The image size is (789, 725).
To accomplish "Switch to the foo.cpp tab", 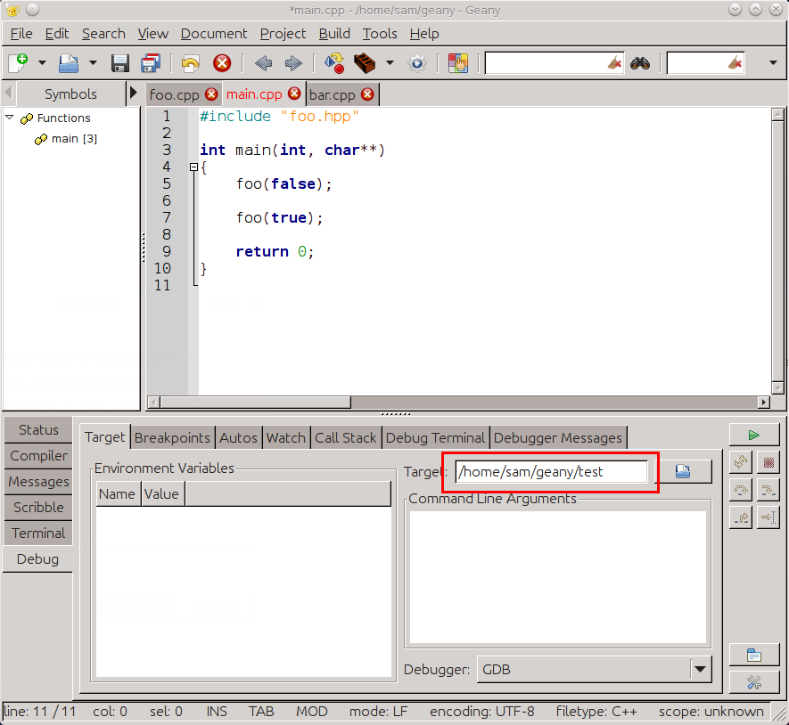I will pos(174,94).
